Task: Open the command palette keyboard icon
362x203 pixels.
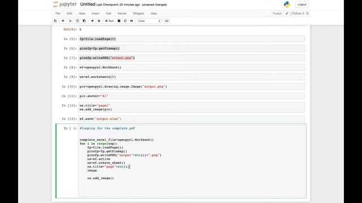Action: 167,21
